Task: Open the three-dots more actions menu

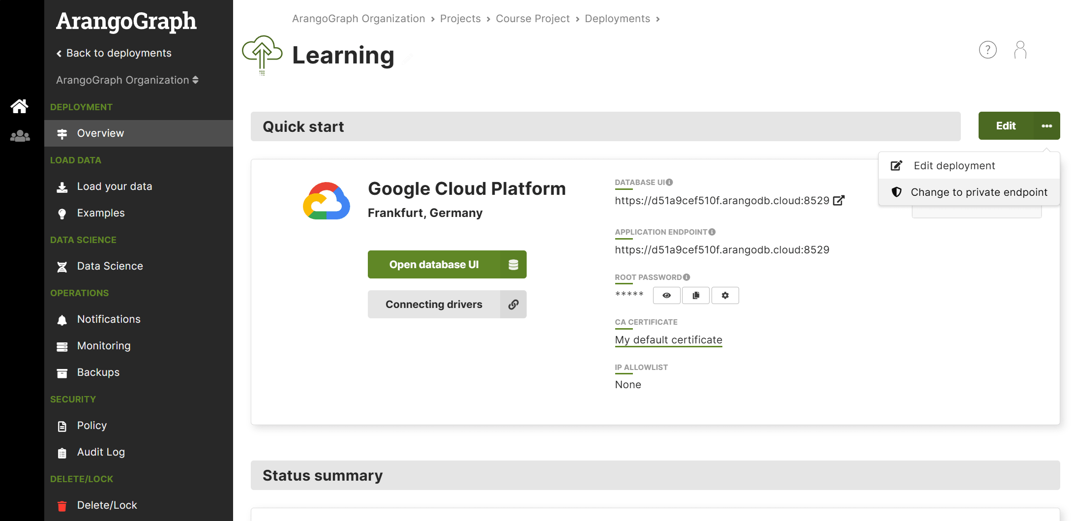Action: [x=1047, y=126]
